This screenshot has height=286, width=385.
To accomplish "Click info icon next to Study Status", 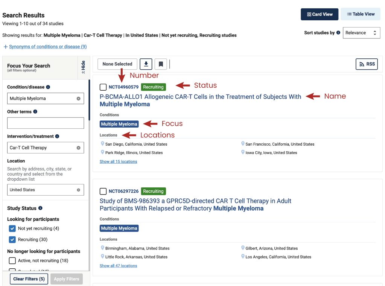I will (x=40, y=208).
